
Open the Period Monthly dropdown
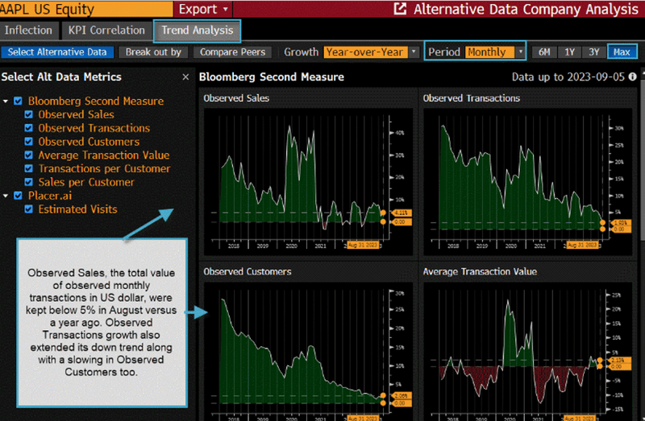(494, 52)
